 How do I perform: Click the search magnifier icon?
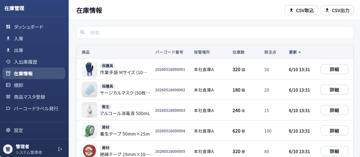[82, 32]
